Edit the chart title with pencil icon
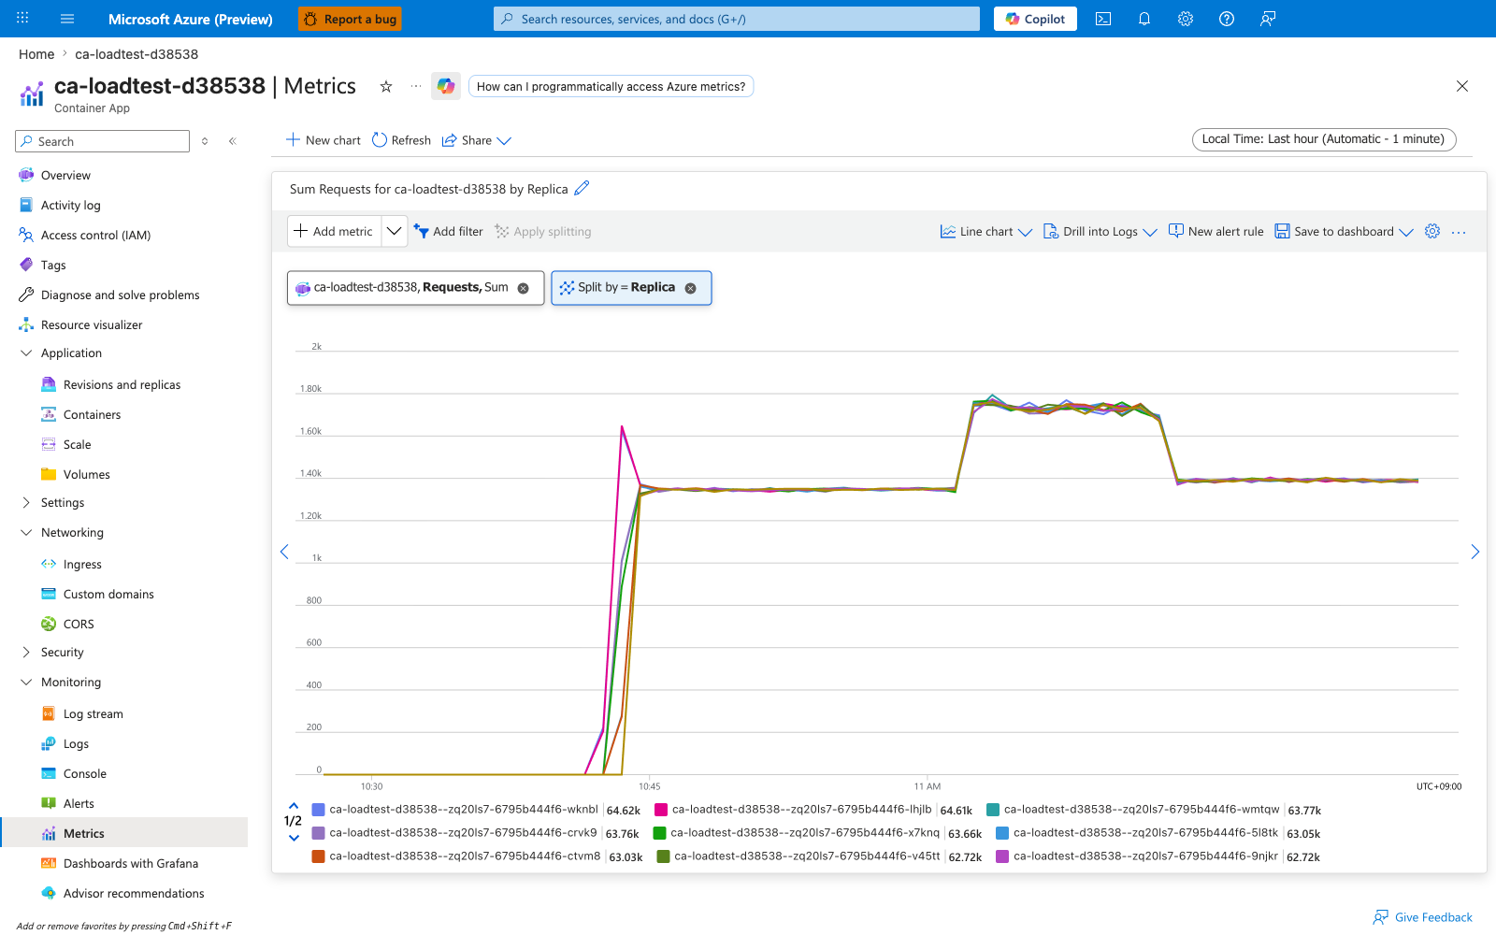 pyautogui.click(x=582, y=188)
